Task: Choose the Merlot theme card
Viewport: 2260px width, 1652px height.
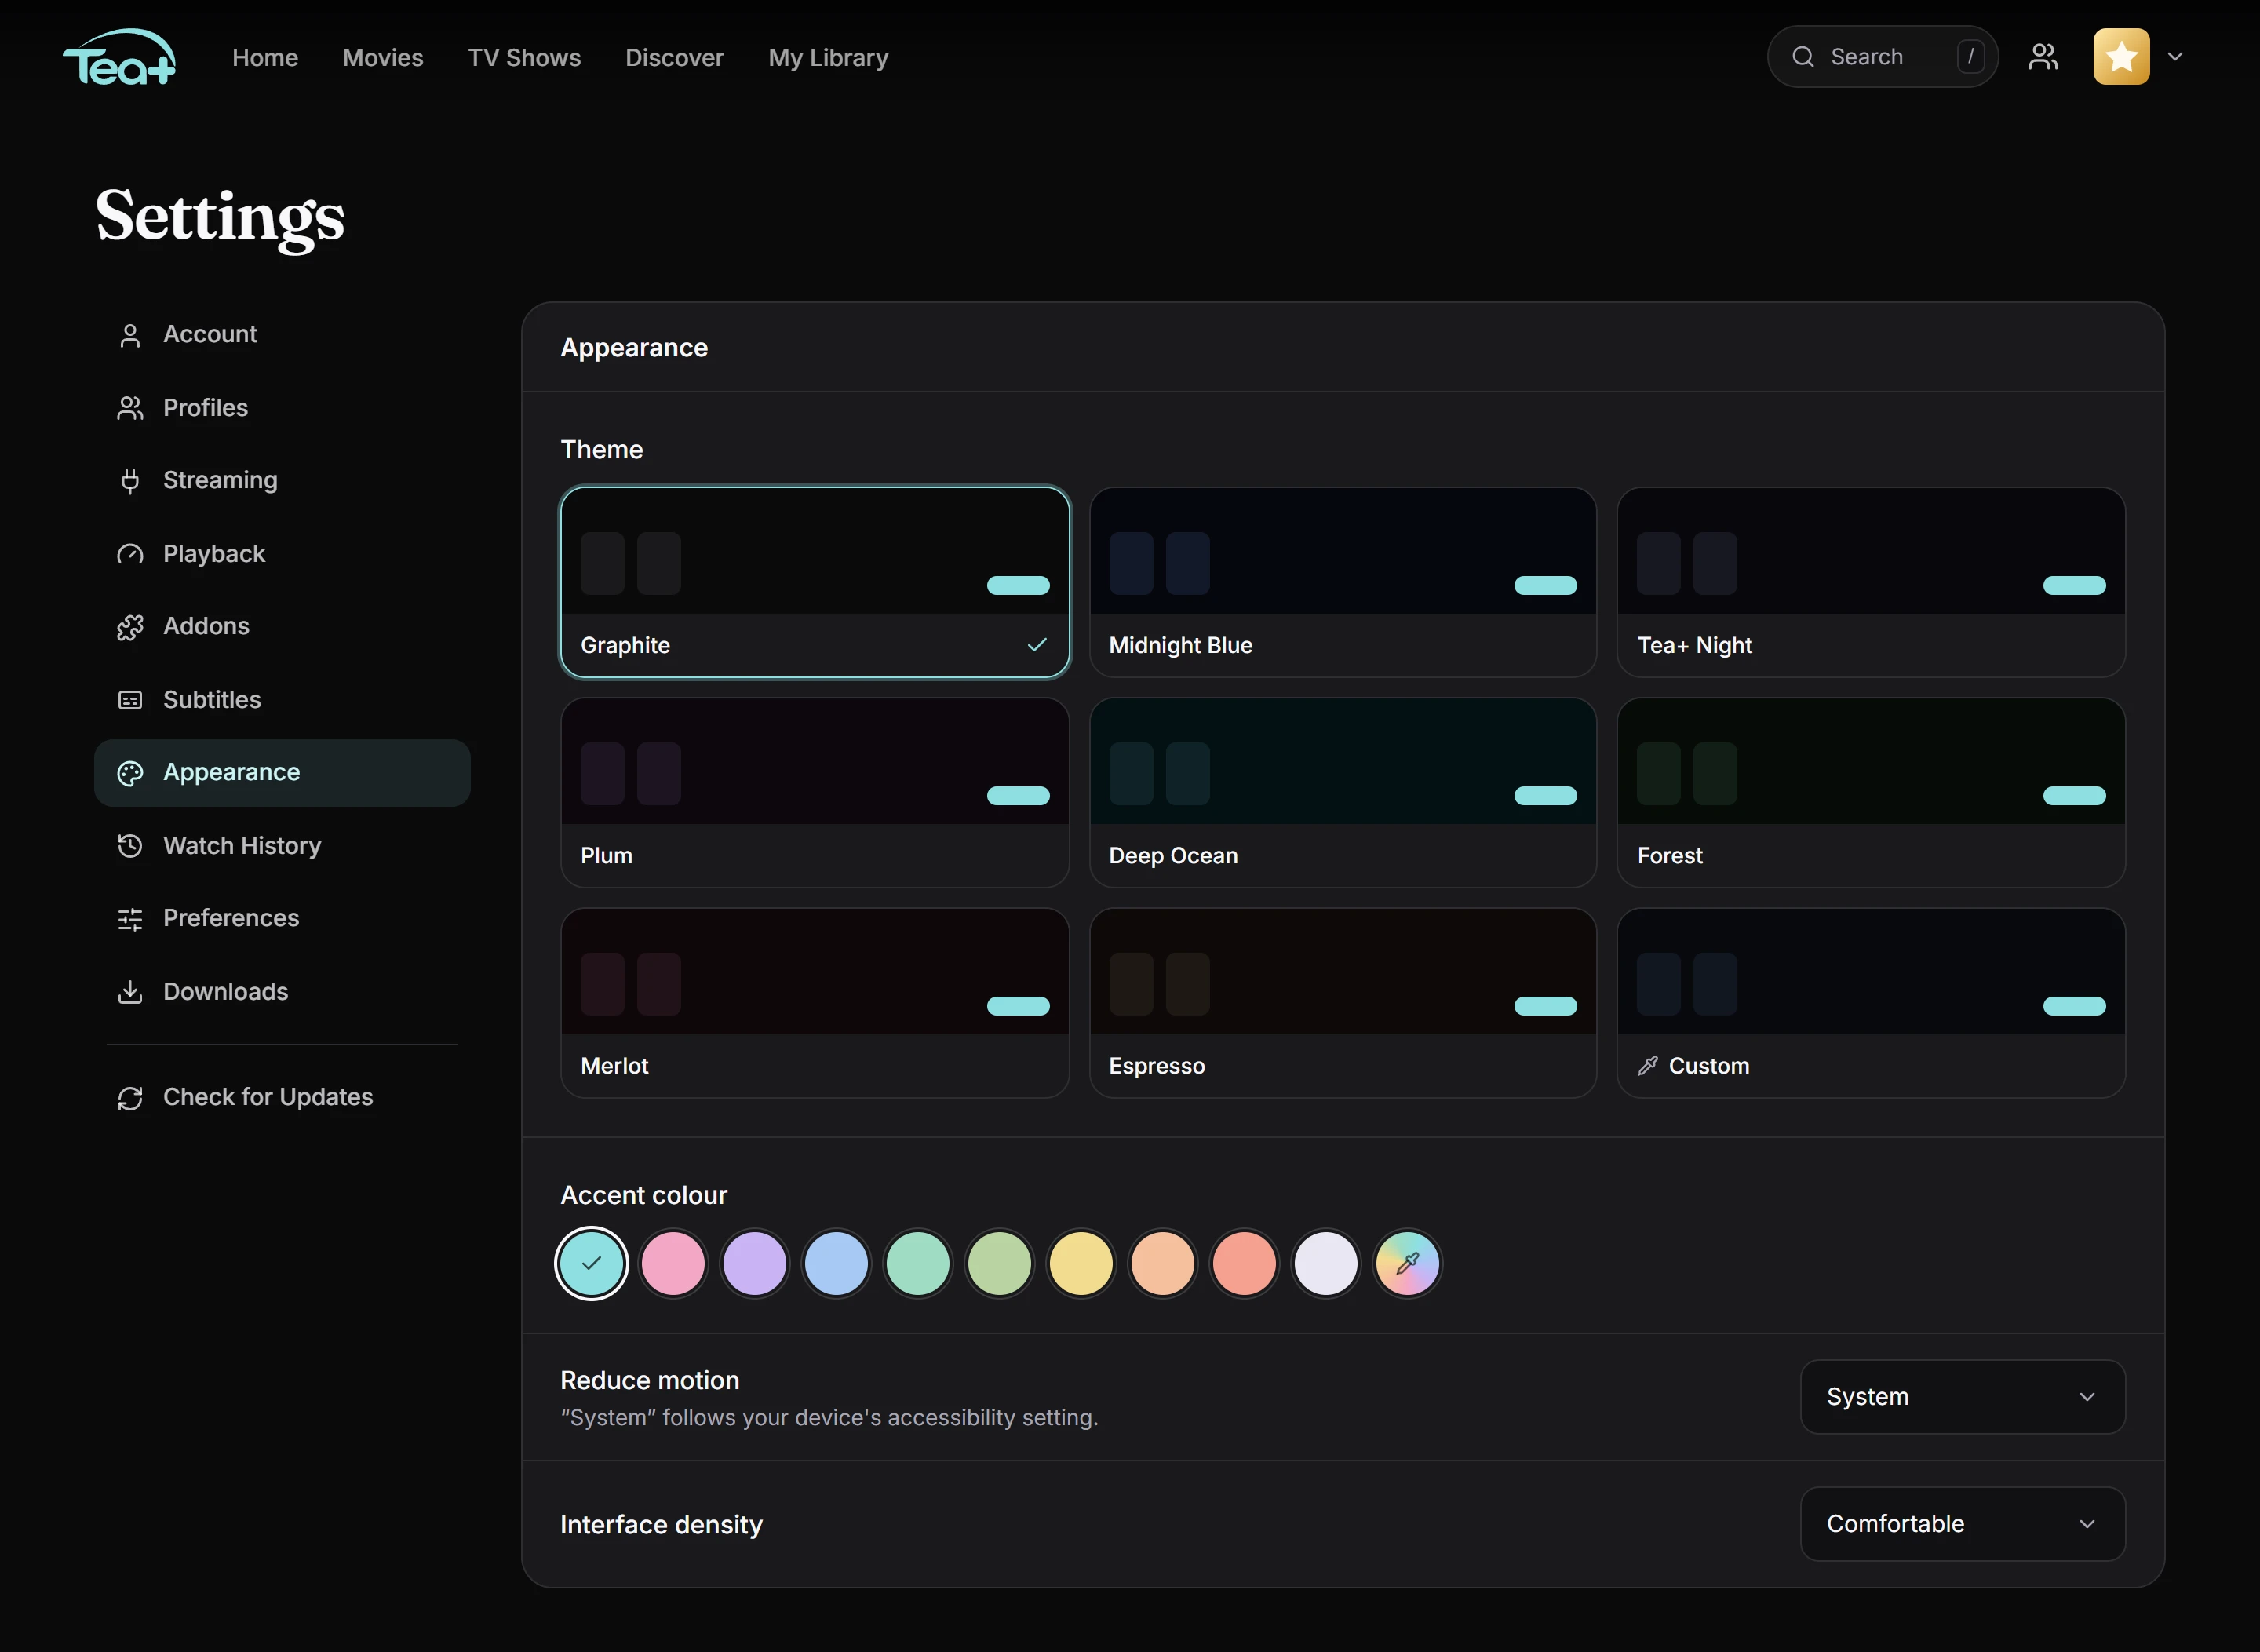Action: pyautogui.click(x=815, y=1003)
